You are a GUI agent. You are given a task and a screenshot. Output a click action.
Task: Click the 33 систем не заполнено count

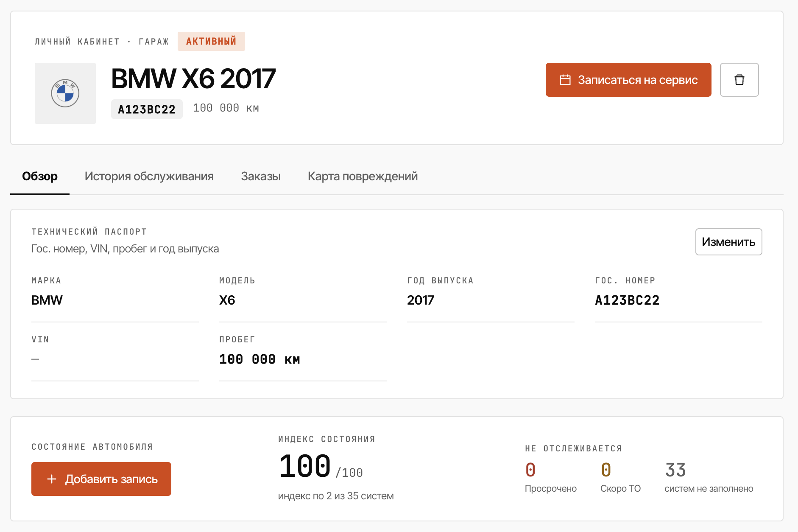point(675,470)
